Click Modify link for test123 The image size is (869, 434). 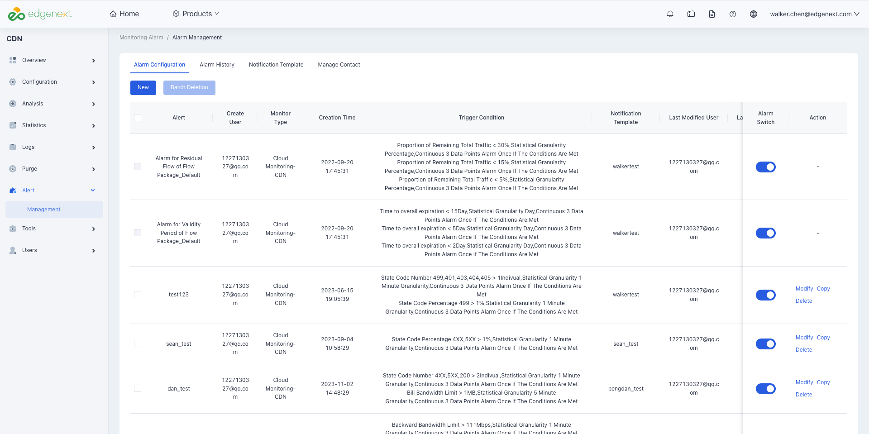[804, 289]
